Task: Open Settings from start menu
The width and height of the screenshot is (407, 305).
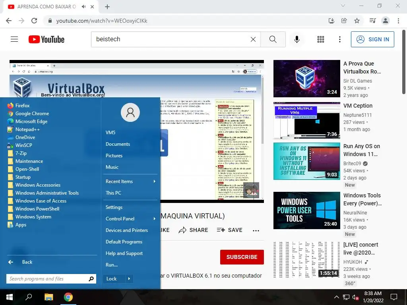Action: point(114,207)
